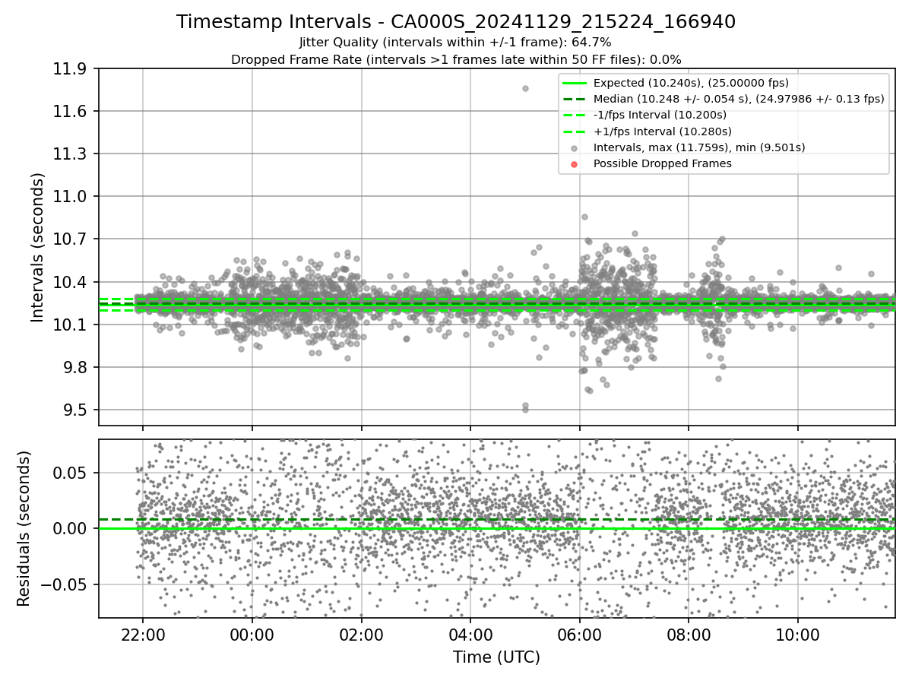Click the 'Intervals (seconds)' y-axis label
The height and width of the screenshot is (684, 912).
point(38,247)
